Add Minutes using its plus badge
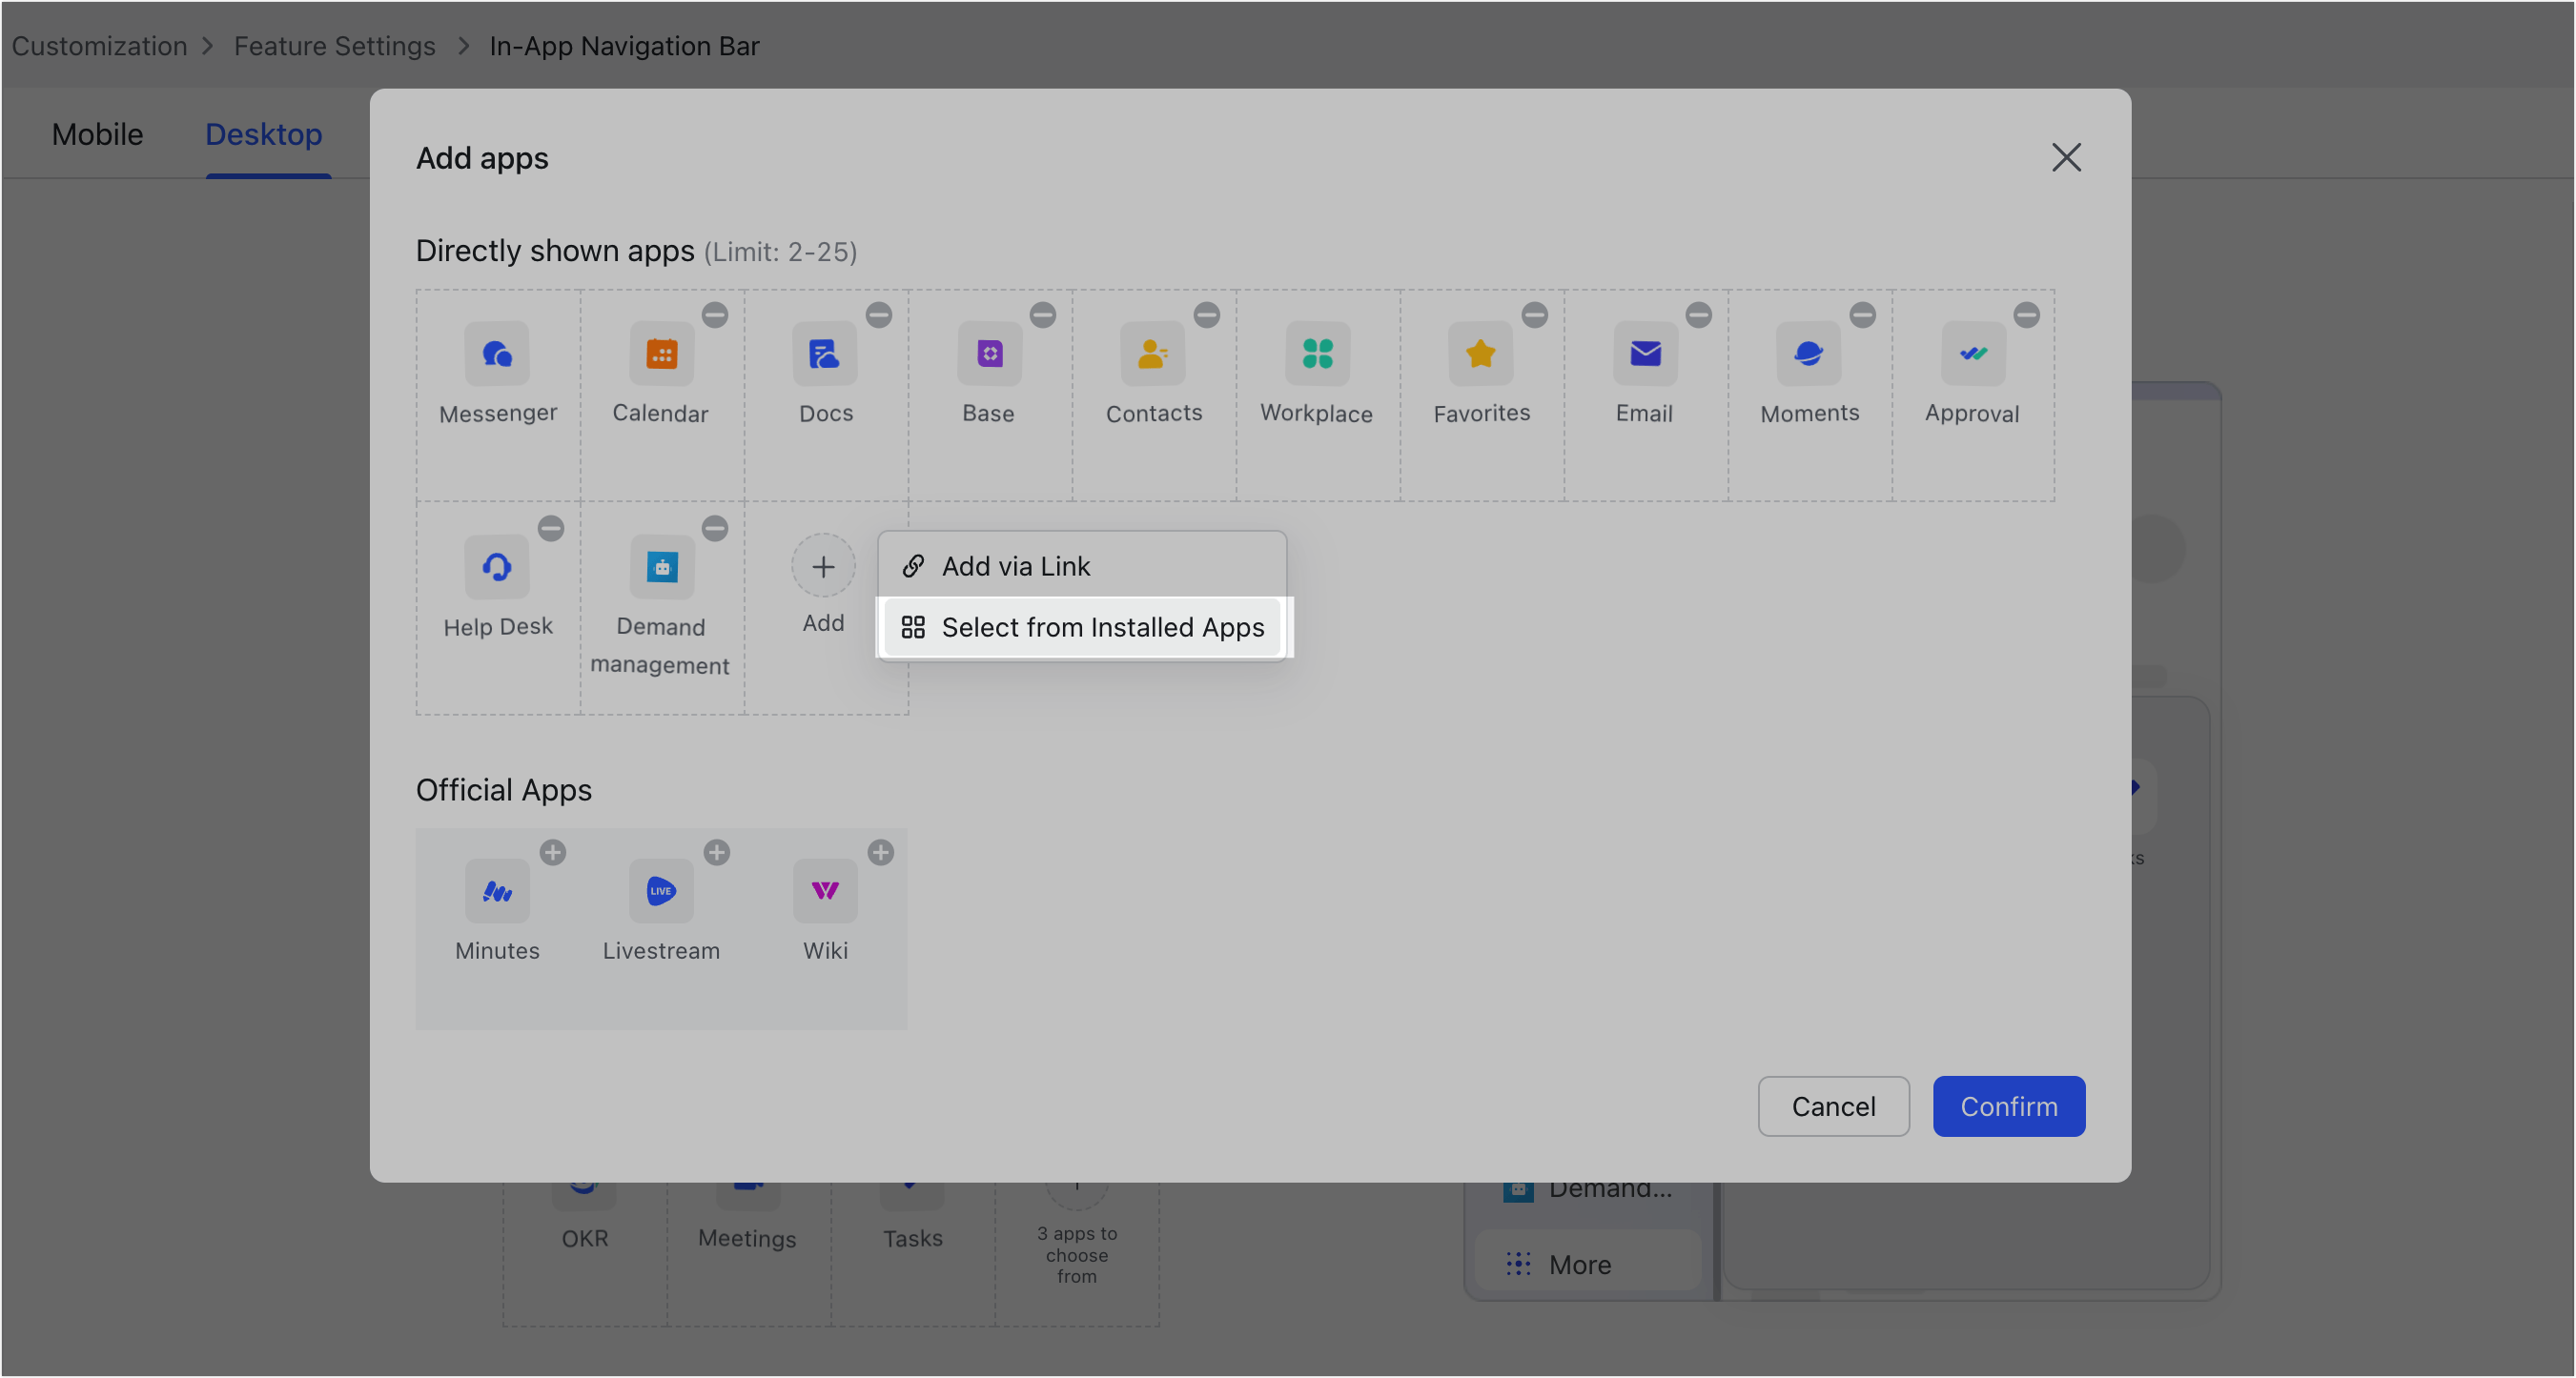 tap(553, 852)
